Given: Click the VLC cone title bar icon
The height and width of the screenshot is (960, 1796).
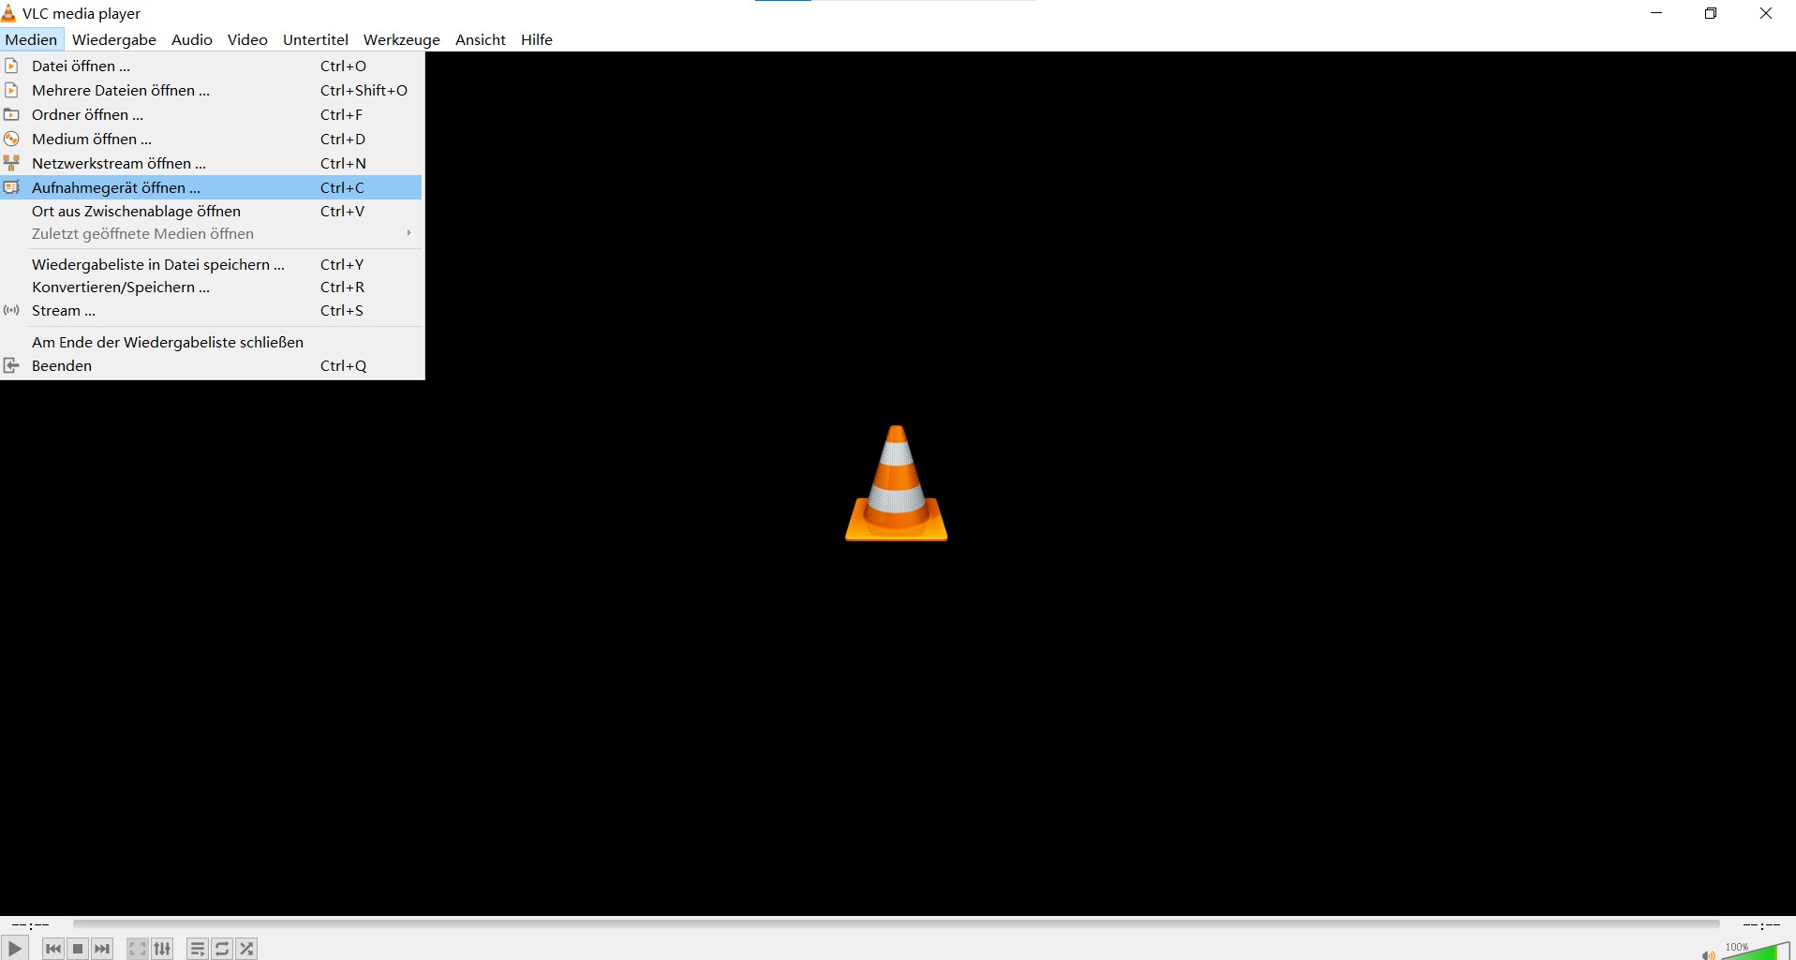Looking at the screenshot, I should (x=8, y=13).
